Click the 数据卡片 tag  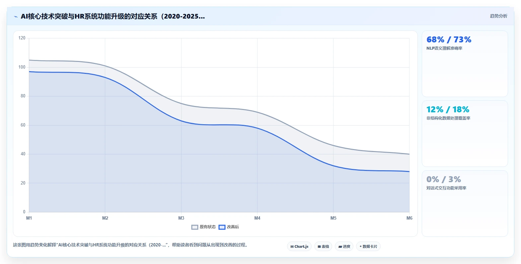368,246
